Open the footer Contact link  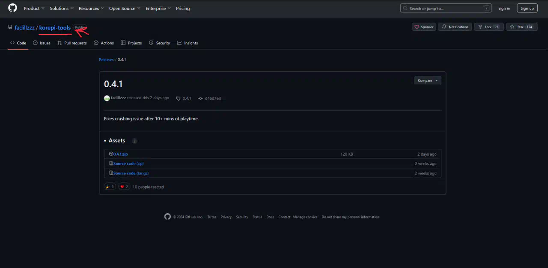284,217
